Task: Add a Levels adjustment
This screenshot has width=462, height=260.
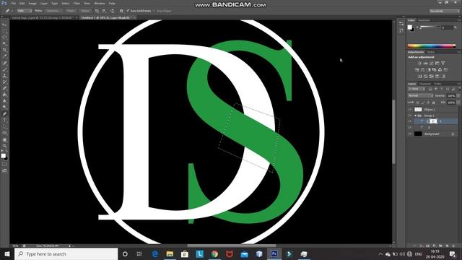Action: click(x=425, y=63)
